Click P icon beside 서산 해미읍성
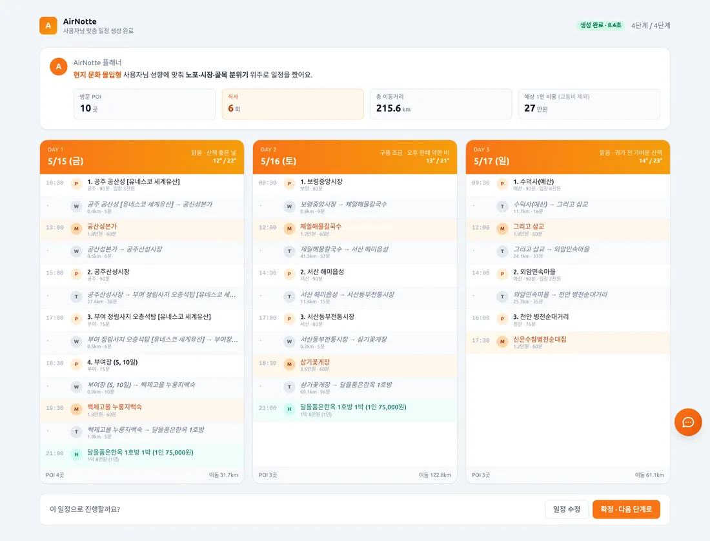The width and height of the screenshot is (710, 541). pyautogui.click(x=289, y=274)
